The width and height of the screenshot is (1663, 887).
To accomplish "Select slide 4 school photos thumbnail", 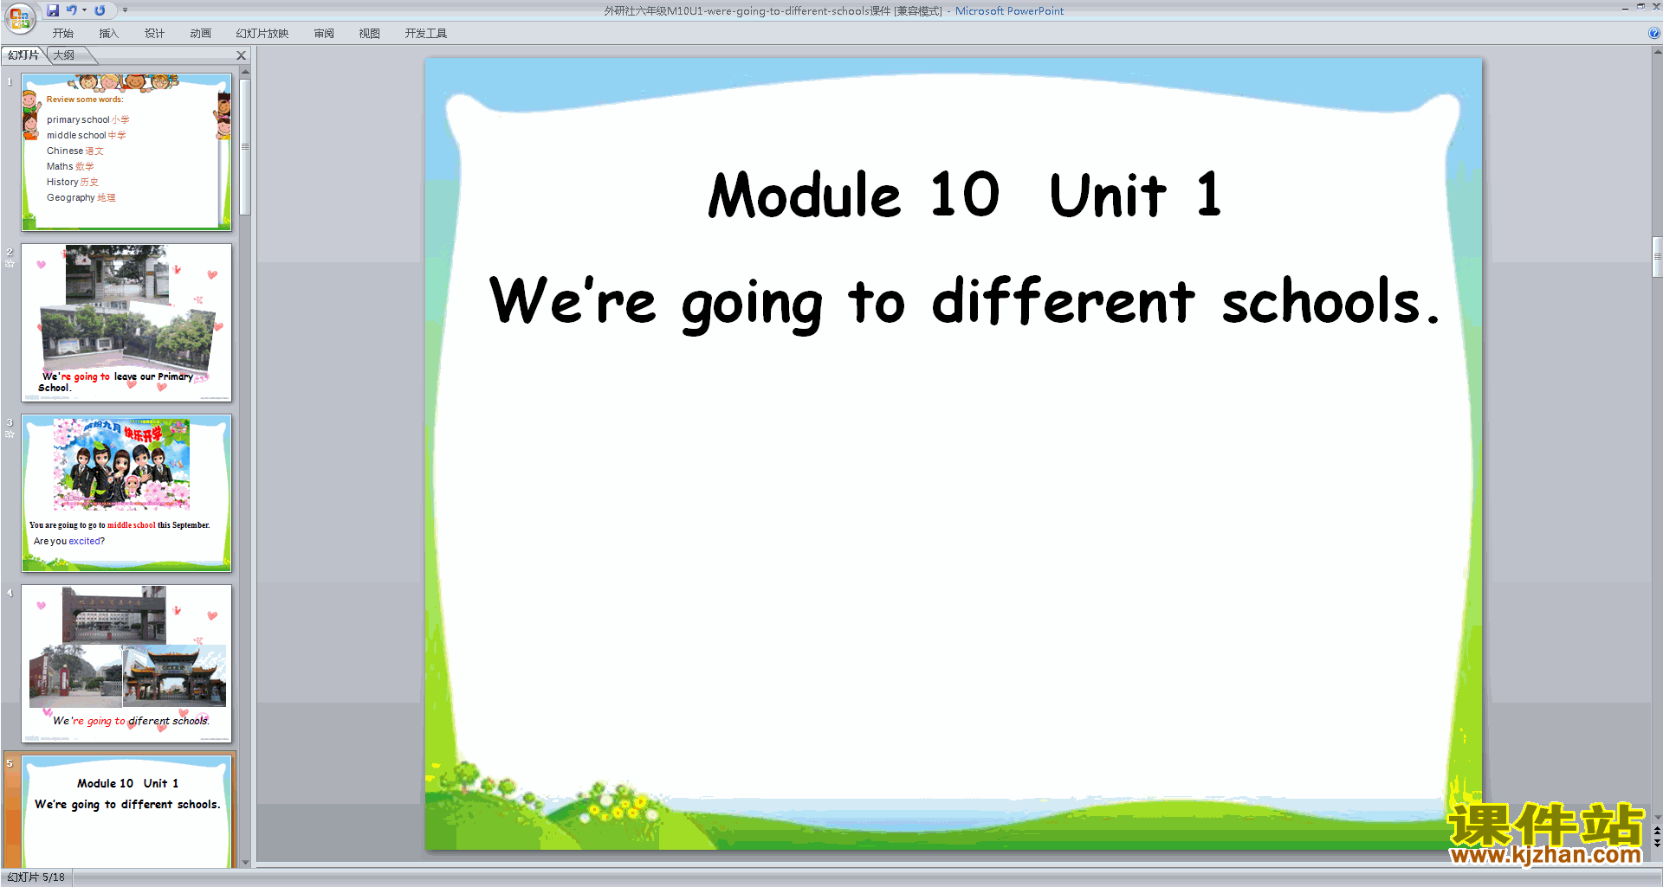I will click(x=126, y=664).
